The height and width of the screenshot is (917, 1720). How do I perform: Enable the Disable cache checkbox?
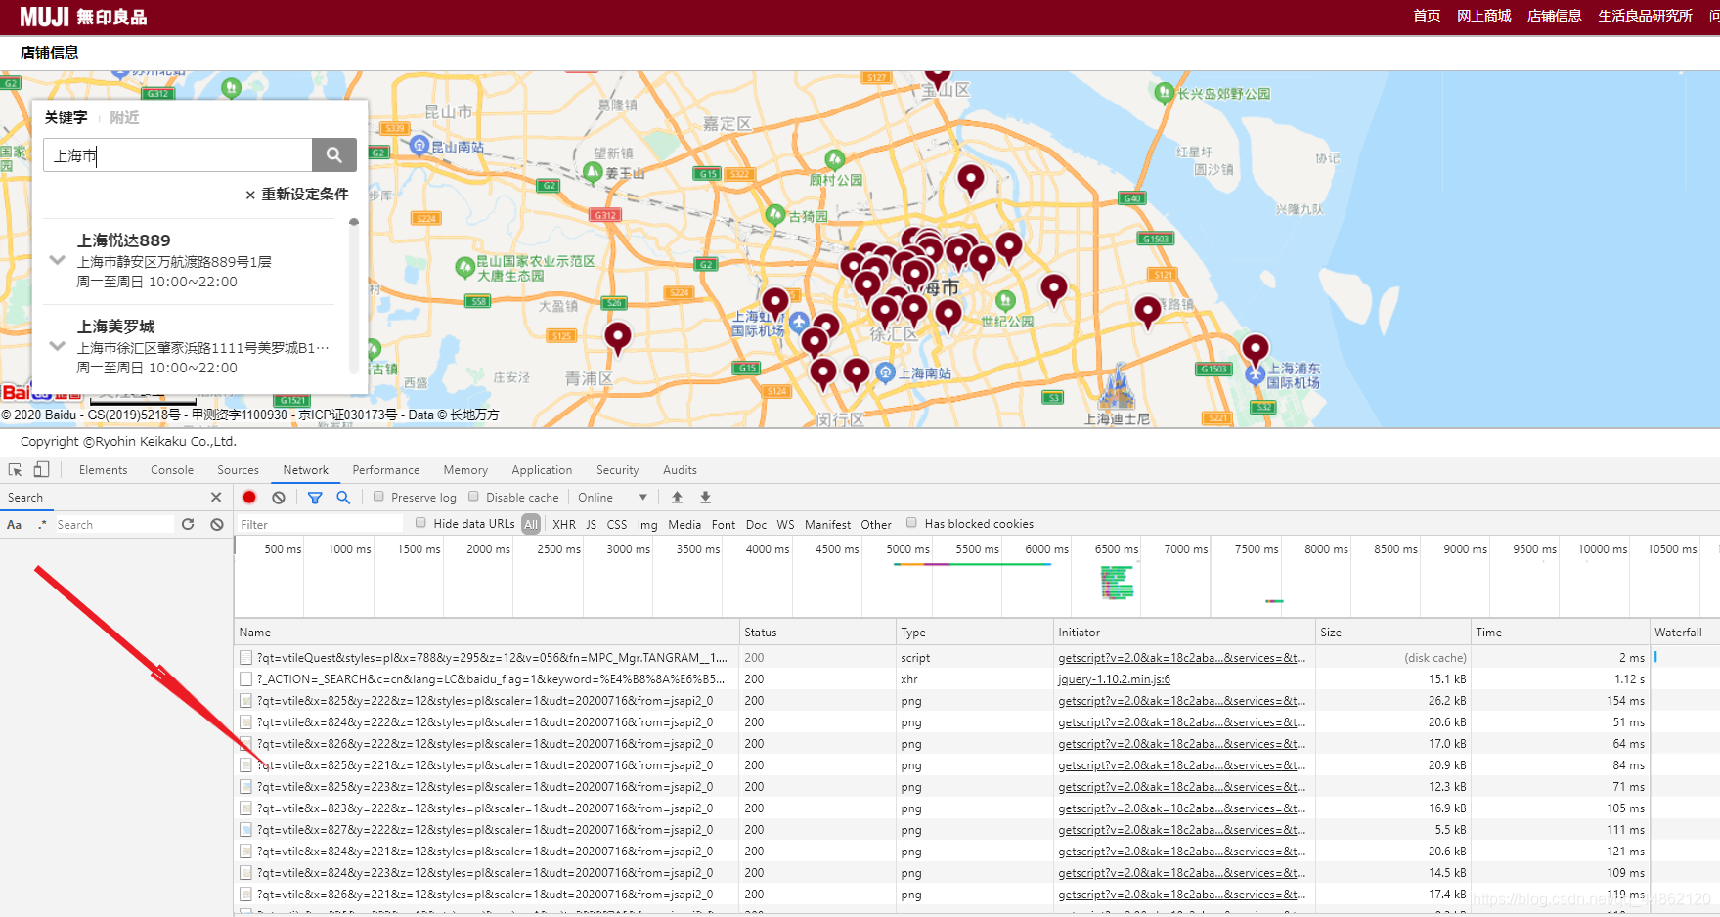tap(474, 497)
